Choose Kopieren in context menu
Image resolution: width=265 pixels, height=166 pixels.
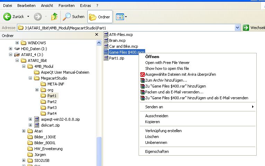[x=197, y=122]
